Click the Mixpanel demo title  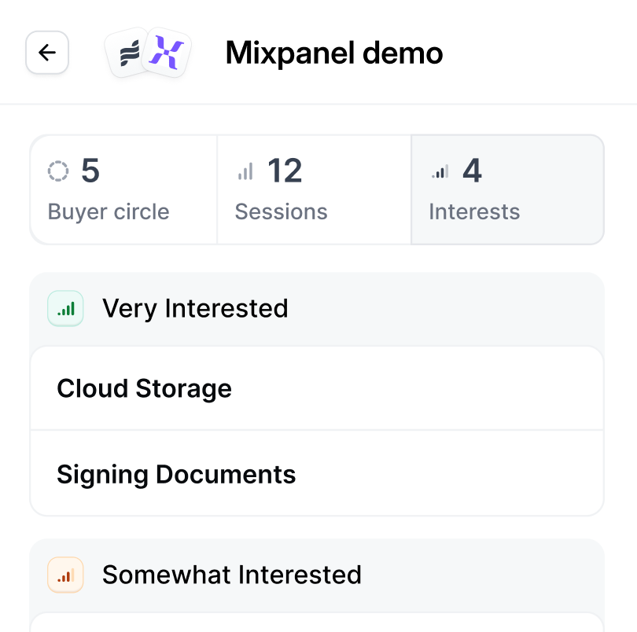pos(334,53)
